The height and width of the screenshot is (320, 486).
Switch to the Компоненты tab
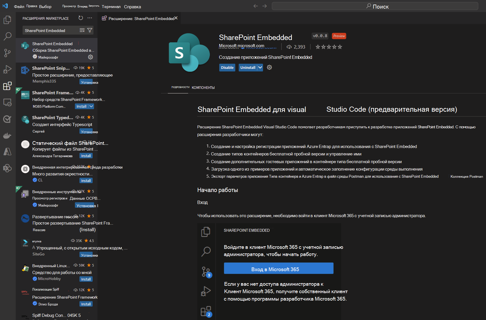[x=203, y=87]
